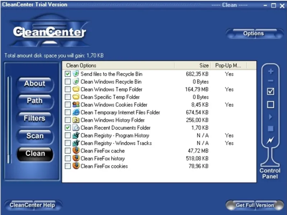The image size is (287, 215).
Task: Click the Clean Windows History Folder icon
Action: pos(76,120)
